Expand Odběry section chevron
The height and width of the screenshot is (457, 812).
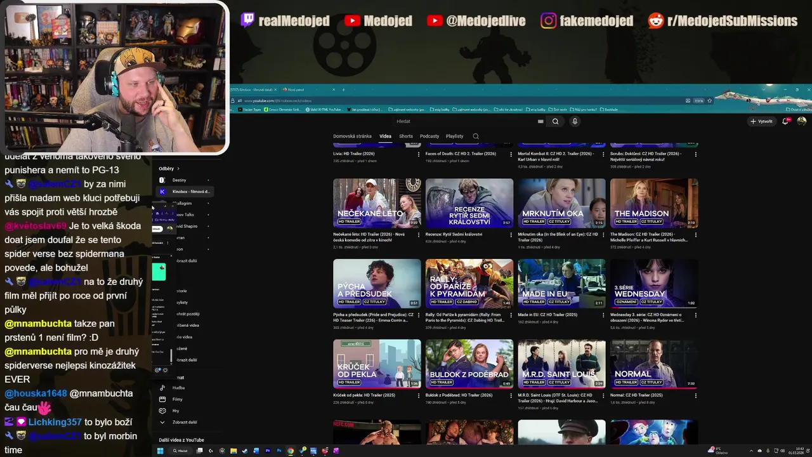[x=178, y=169]
